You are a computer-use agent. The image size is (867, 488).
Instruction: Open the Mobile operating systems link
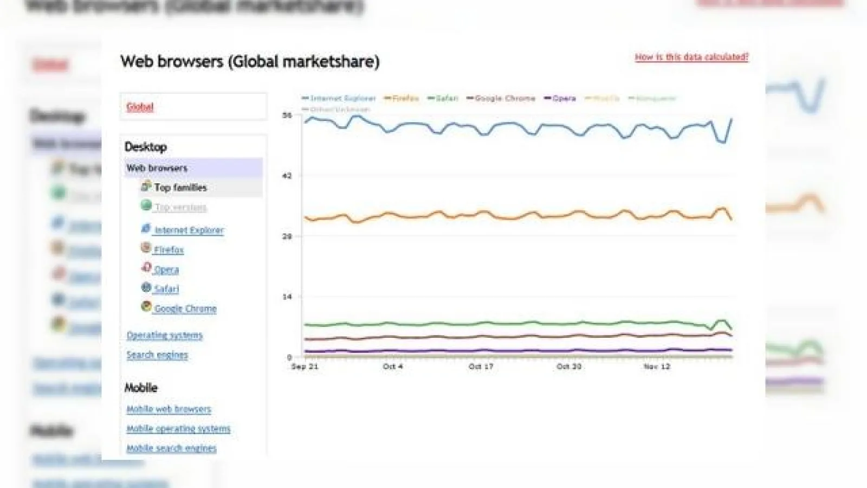coord(178,428)
